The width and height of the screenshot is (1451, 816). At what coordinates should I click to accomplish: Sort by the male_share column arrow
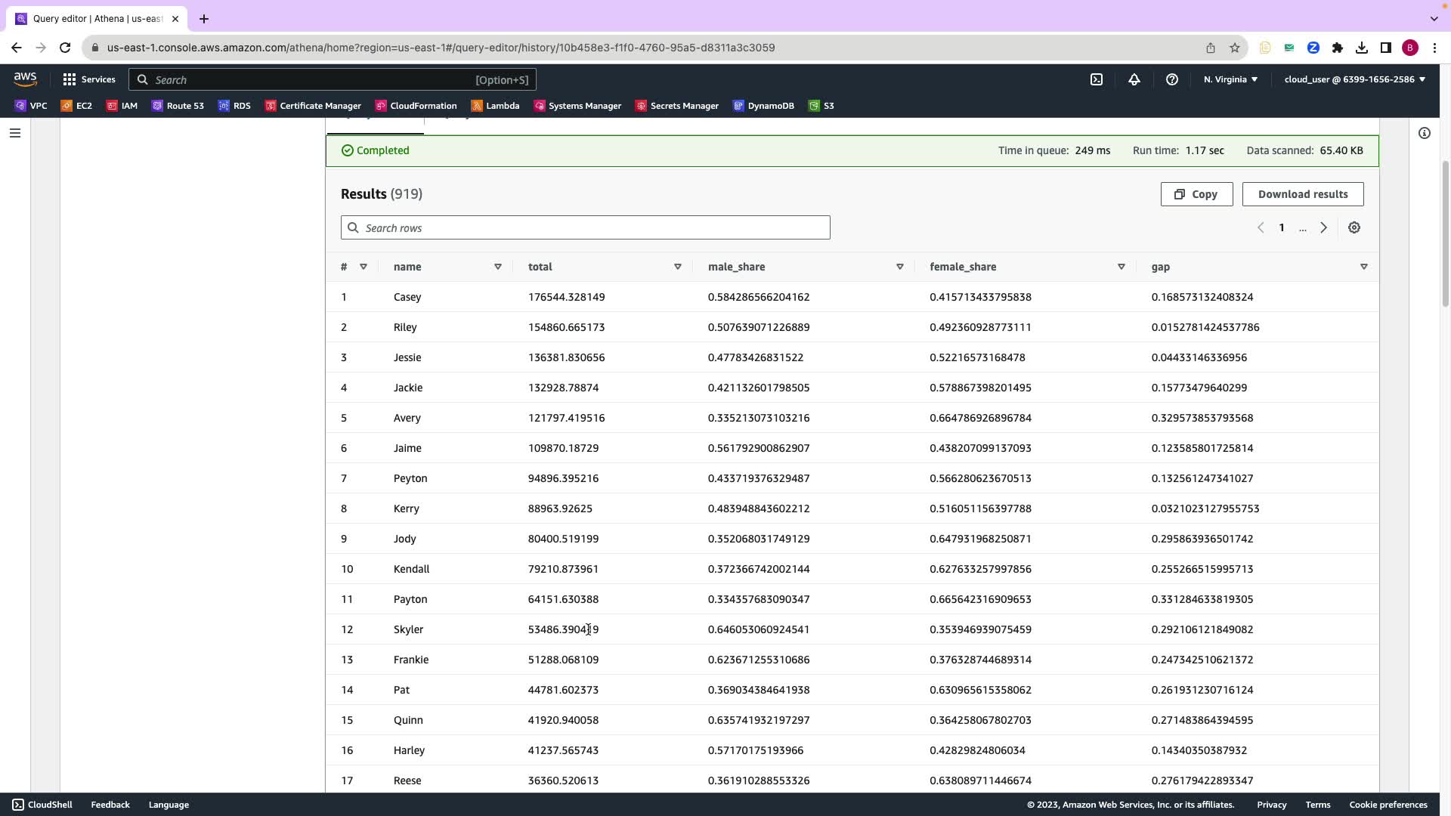[900, 267]
